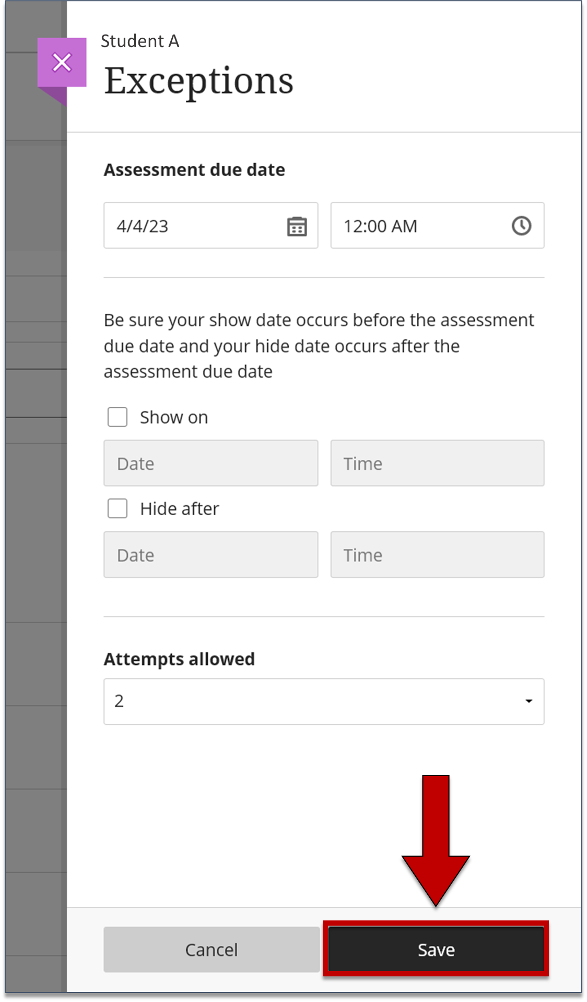Image resolution: width=587 pixels, height=1002 pixels.
Task: Click the Assessment due date label
Action: point(194,170)
